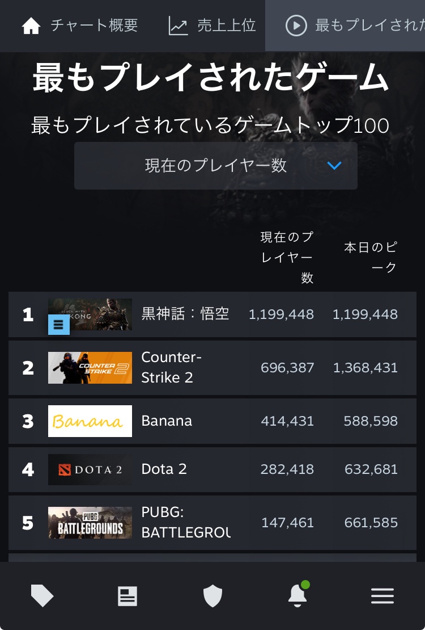Select the 最もプレイされた tab
The height and width of the screenshot is (630, 425).
(368, 26)
